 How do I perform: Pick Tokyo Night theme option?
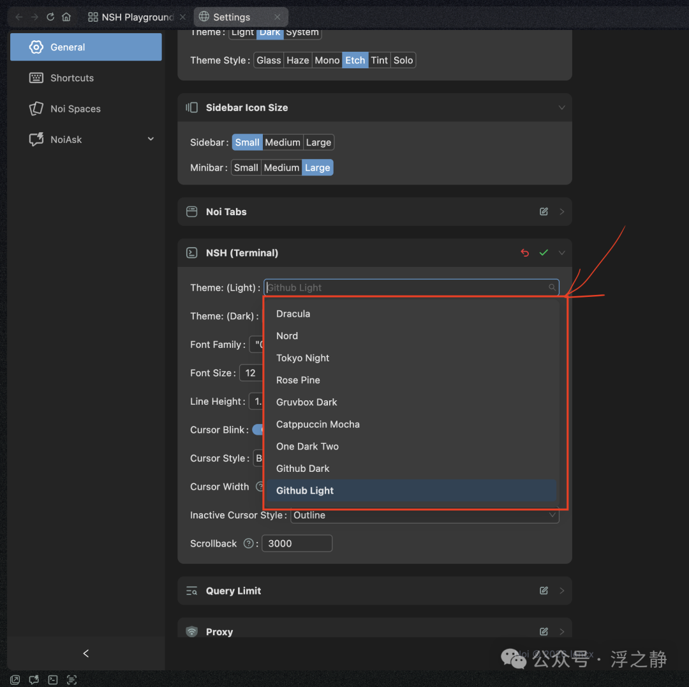pos(411,358)
